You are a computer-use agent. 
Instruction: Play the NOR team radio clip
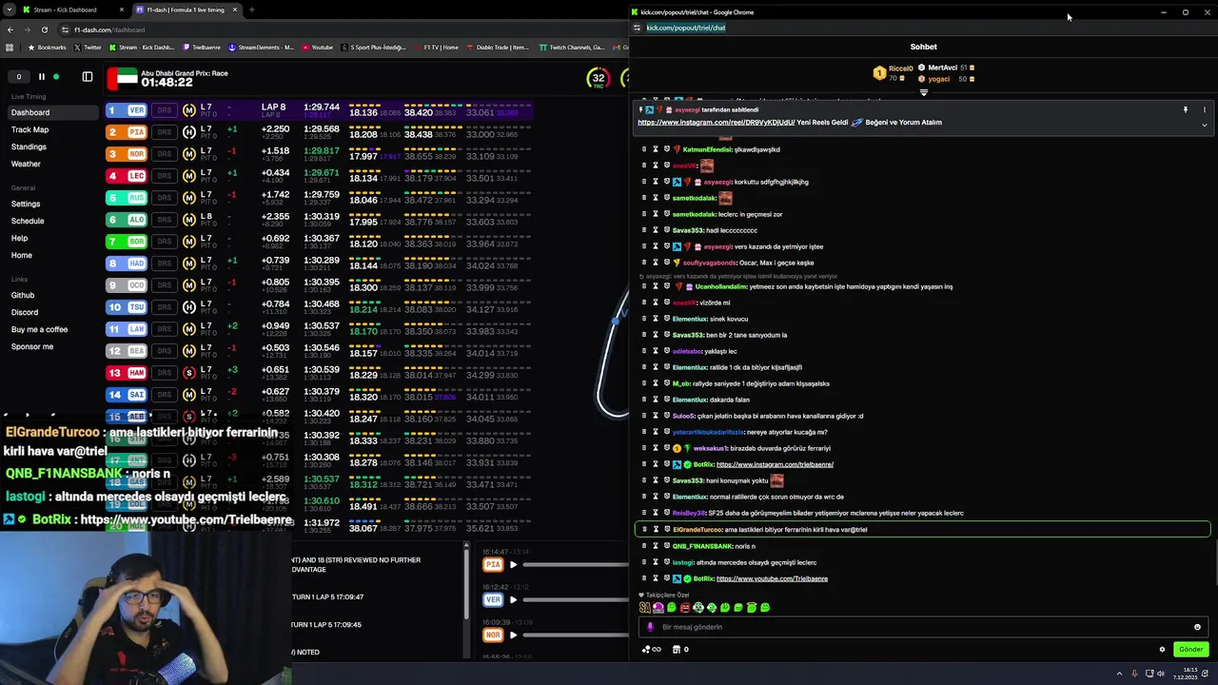[513, 635]
